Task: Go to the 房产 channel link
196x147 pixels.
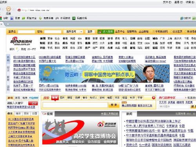Action: [87, 48]
